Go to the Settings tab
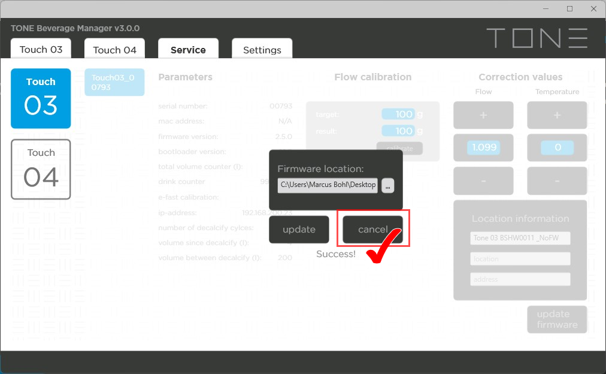Screen dimensions: 606x374 point(262,50)
